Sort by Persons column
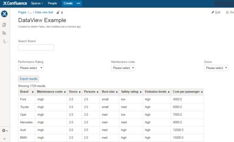This screenshot has width=234, height=142. click(91, 92)
